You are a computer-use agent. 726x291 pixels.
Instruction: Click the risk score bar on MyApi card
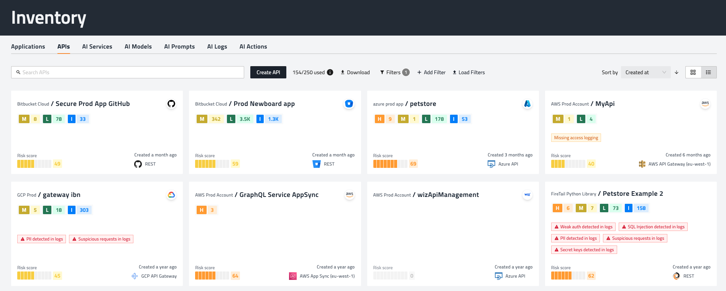[x=568, y=164]
